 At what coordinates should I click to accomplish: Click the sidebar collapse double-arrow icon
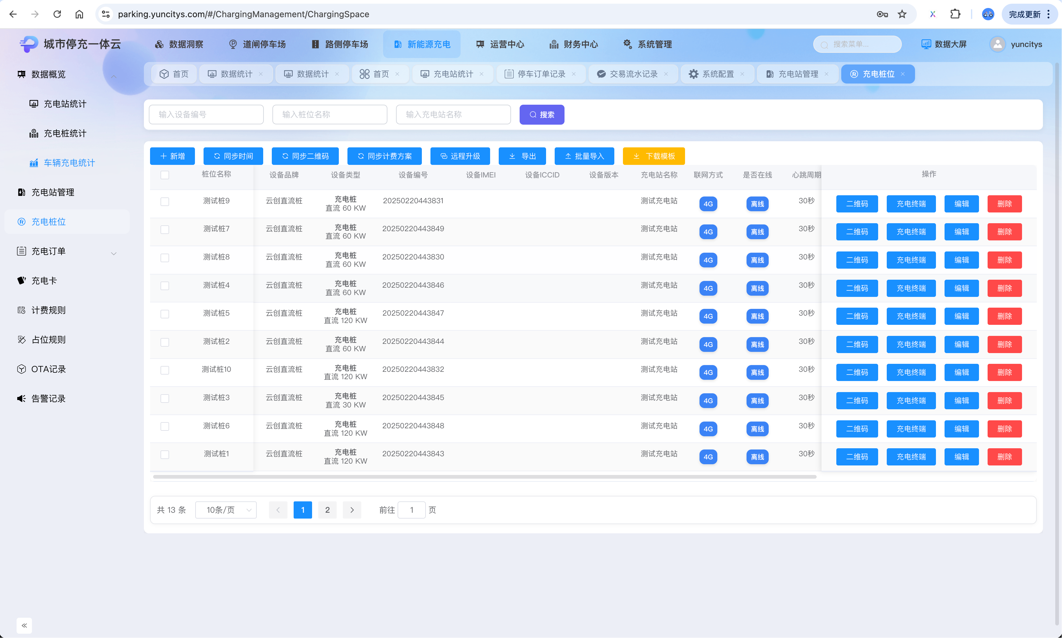point(24,625)
